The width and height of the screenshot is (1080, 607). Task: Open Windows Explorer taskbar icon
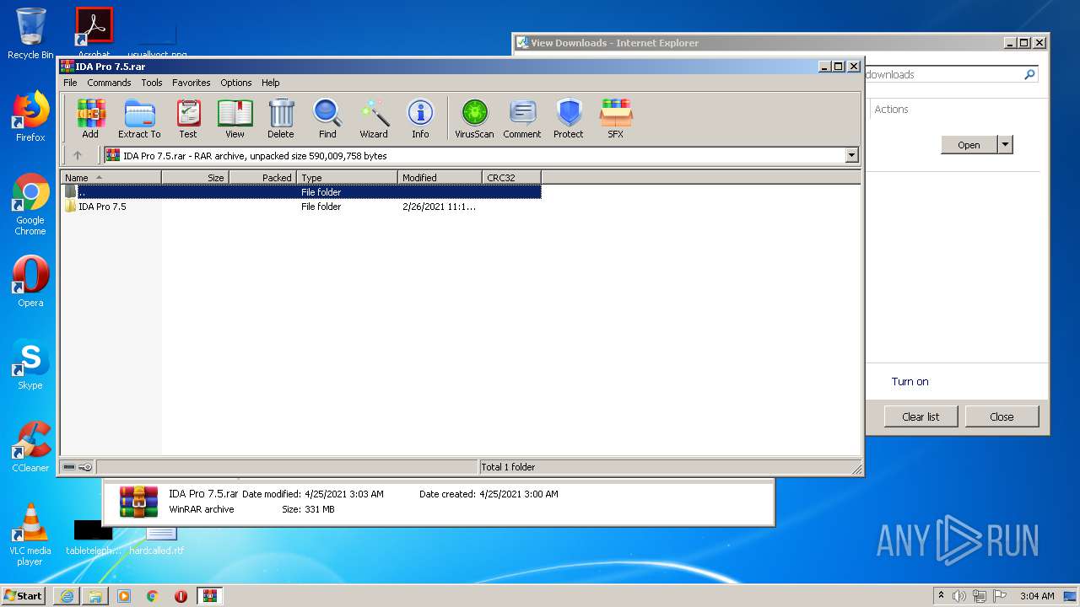pos(95,596)
